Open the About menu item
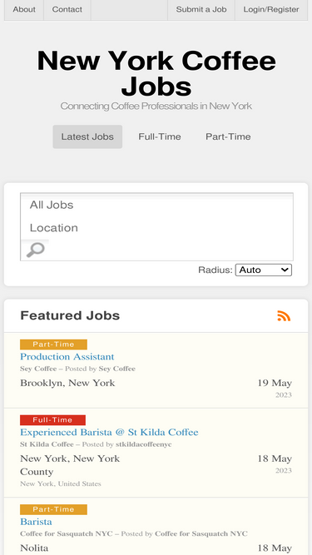The height and width of the screenshot is (555, 312). 24,9
